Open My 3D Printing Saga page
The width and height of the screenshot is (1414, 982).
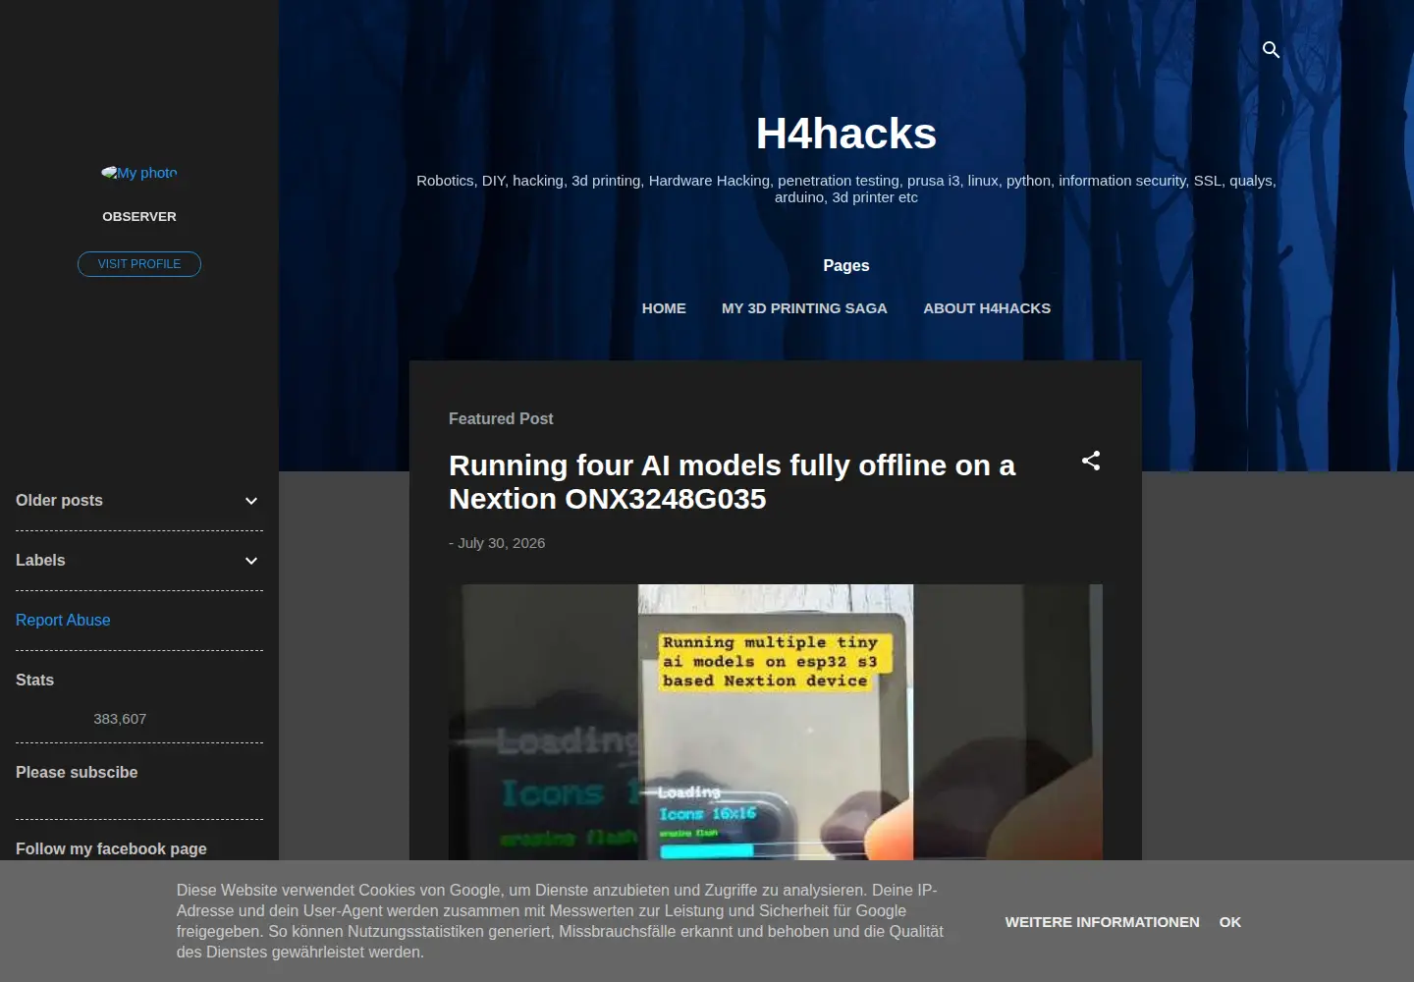[804, 308]
